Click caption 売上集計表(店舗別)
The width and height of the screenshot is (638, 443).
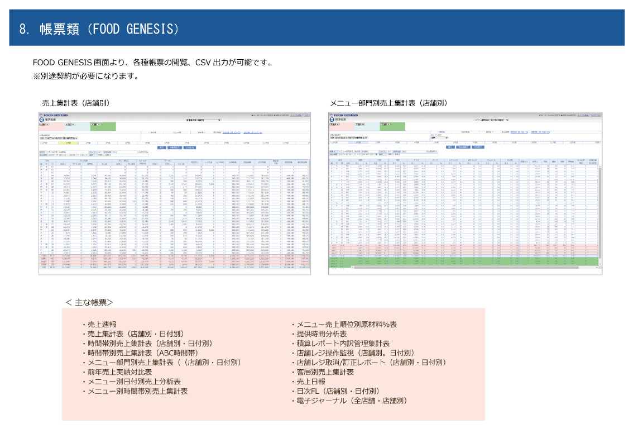(76, 103)
